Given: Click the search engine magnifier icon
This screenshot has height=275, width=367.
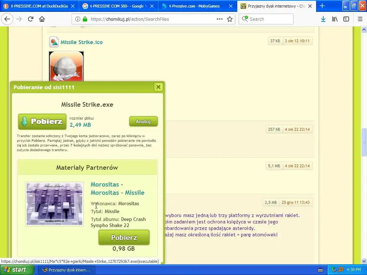Looking at the screenshot, I should (x=245, y=19).
